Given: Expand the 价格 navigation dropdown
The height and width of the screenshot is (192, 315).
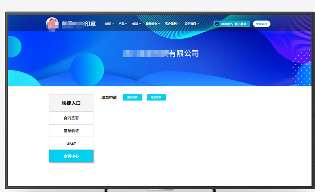Looking at the screenshot, I should 136,24.
